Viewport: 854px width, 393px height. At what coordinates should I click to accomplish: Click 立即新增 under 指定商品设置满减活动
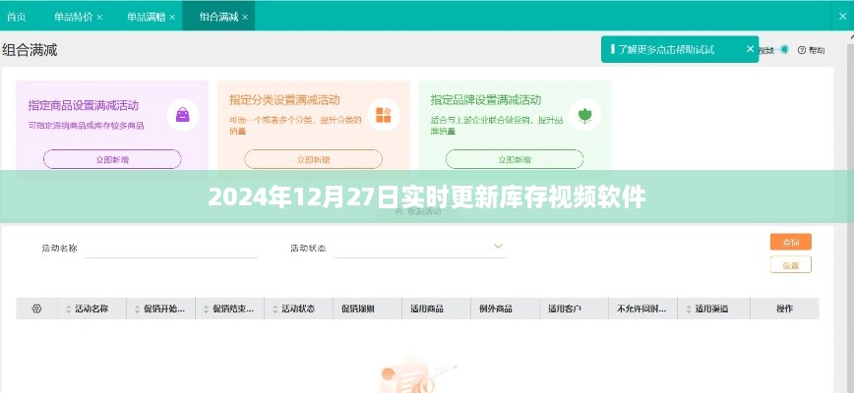point(112,159)
